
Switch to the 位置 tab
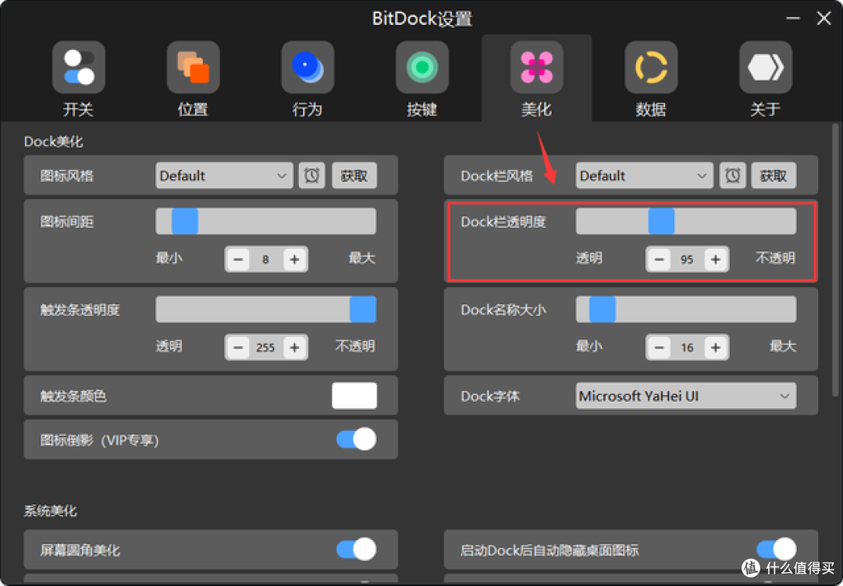[193, 80]
